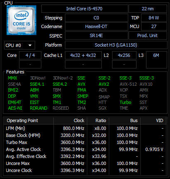Click the Prod. Unit field
The image size is (170, 179).
148,35
